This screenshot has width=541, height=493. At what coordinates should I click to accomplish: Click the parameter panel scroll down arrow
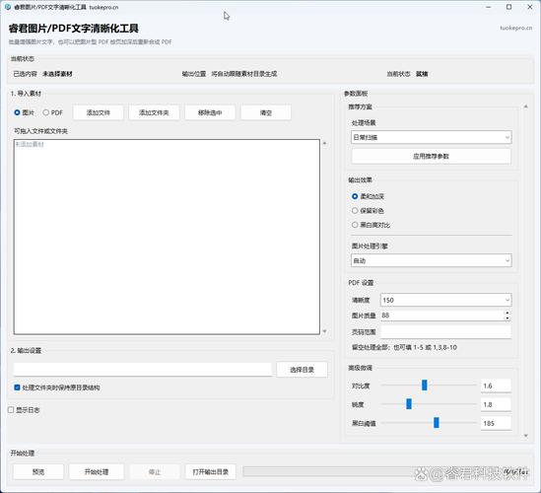point(526,436)
